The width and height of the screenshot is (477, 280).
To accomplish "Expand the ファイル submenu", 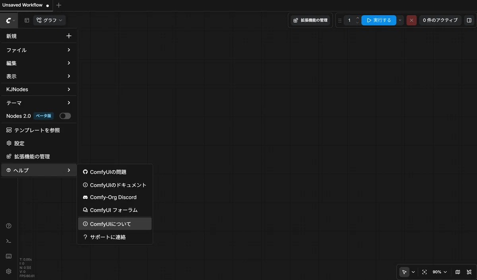I will coord(39,50).
